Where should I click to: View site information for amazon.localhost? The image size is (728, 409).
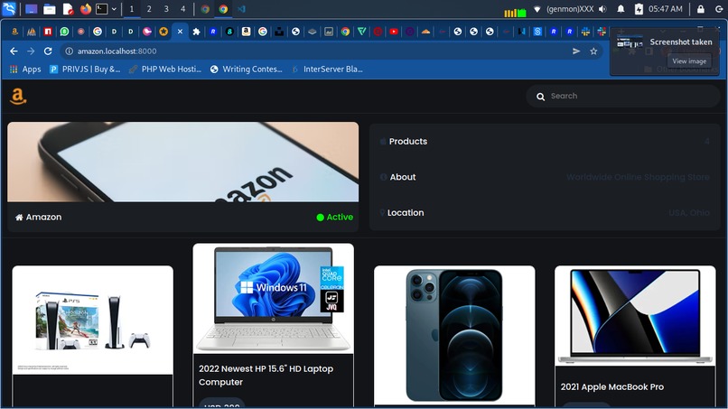pyautogui.click(x=69, y=51)
